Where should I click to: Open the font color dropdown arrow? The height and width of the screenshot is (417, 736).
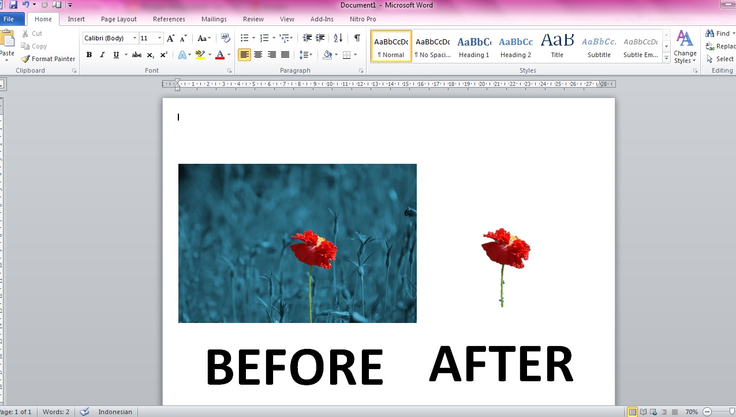tap(229, 55)
